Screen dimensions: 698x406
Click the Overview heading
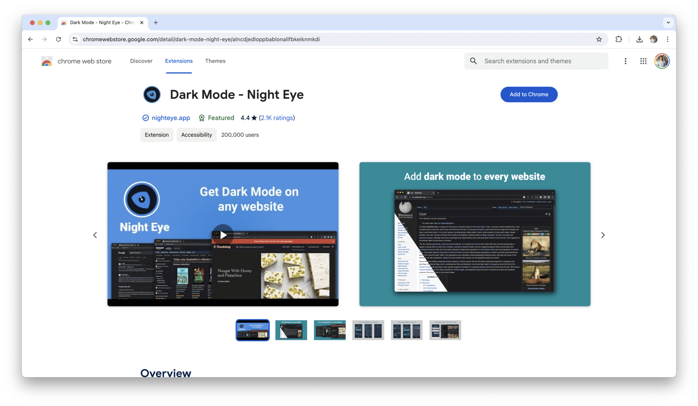[x=166, y=373]
